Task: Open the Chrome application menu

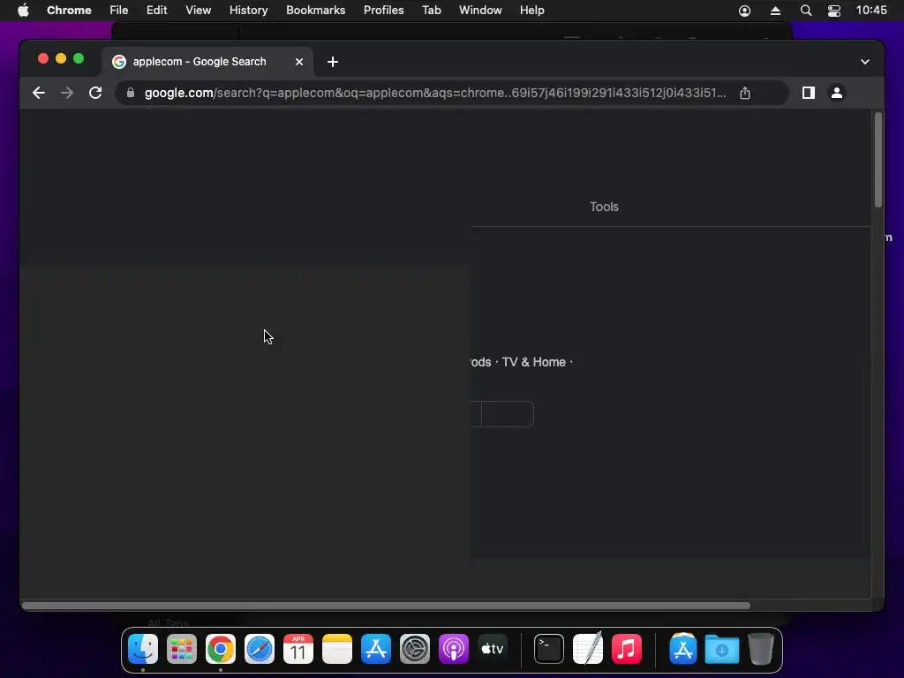Action: pyautogui.click(x=69, y=11)
